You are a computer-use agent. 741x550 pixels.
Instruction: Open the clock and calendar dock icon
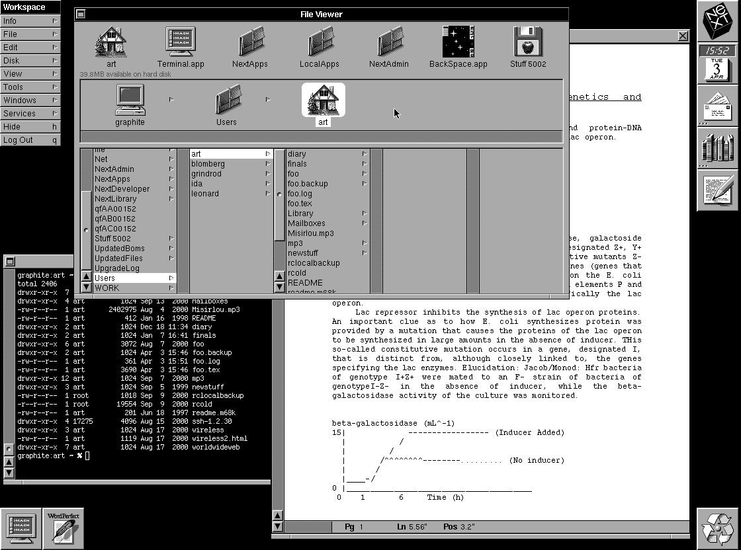(717, 63)
